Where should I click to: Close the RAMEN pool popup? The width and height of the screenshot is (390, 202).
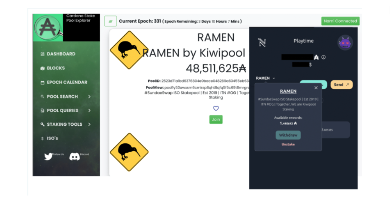pyautogui.click(x=316, y=88)
